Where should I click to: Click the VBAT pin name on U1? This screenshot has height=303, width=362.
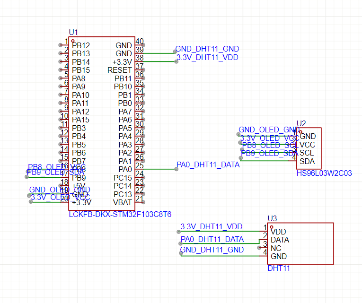pos(123,202)
